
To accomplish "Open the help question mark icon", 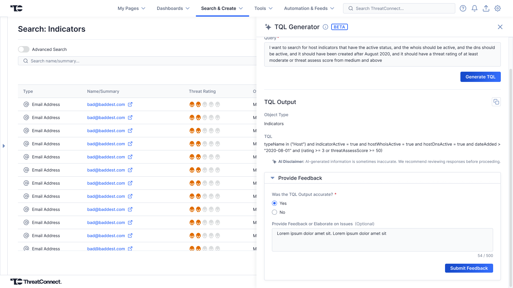I will [x=463, y=8].
